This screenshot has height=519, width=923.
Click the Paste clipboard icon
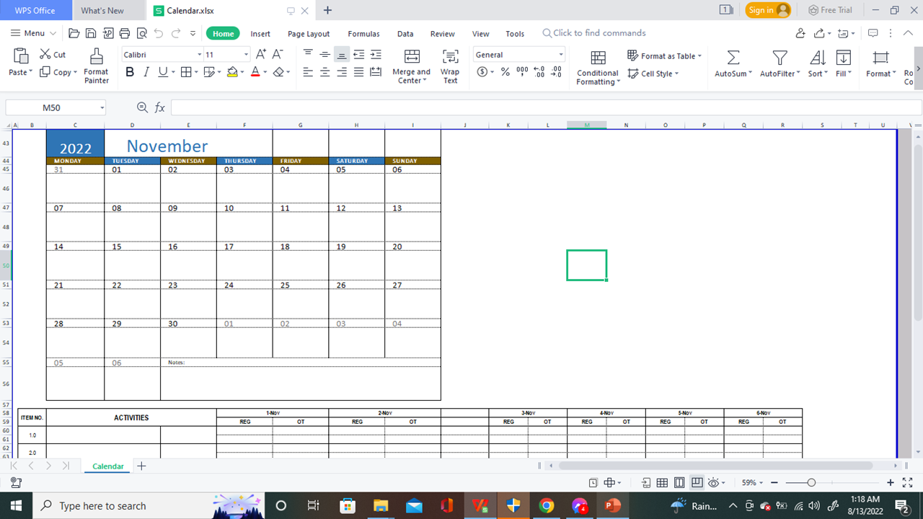click(x=21, y=56)
